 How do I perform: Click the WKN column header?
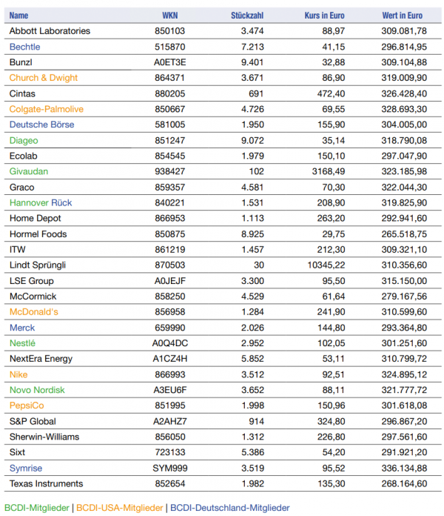tap(169, 16)
